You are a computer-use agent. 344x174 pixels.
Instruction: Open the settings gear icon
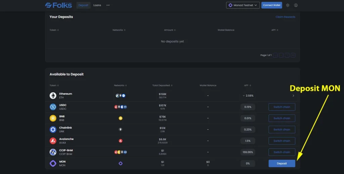click(288, 5)
